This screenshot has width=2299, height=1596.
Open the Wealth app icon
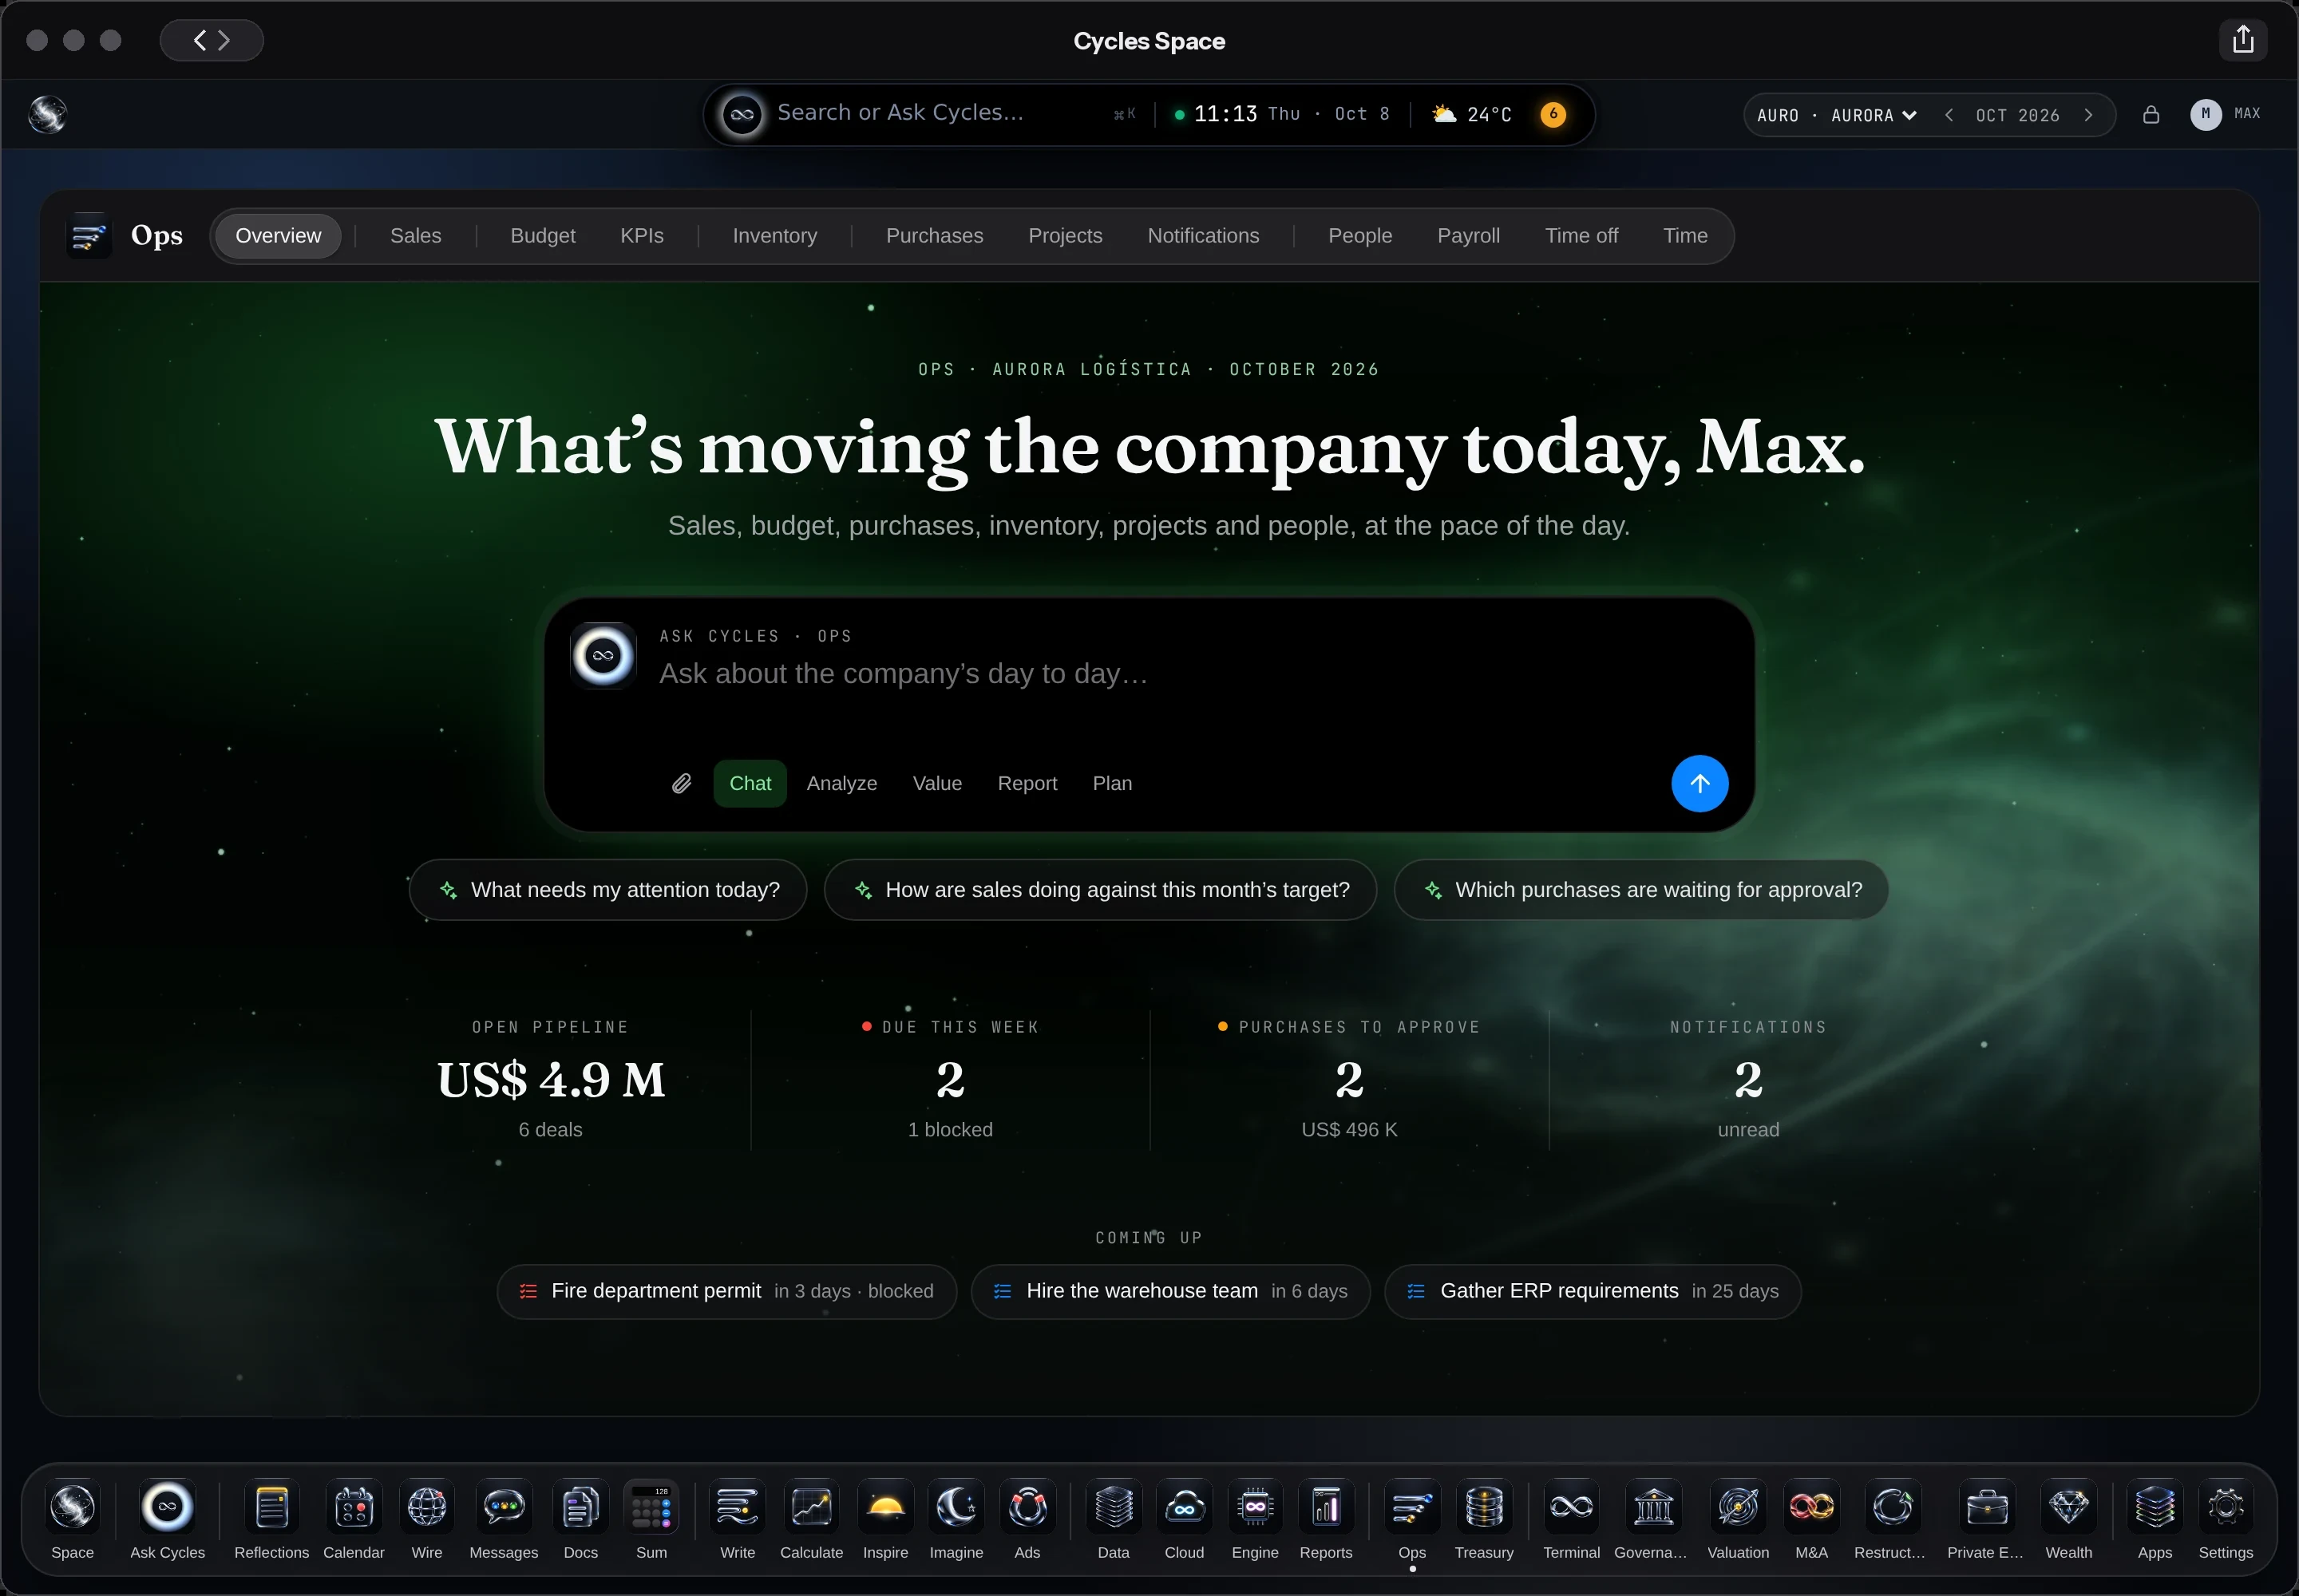coord(2068,1506)
